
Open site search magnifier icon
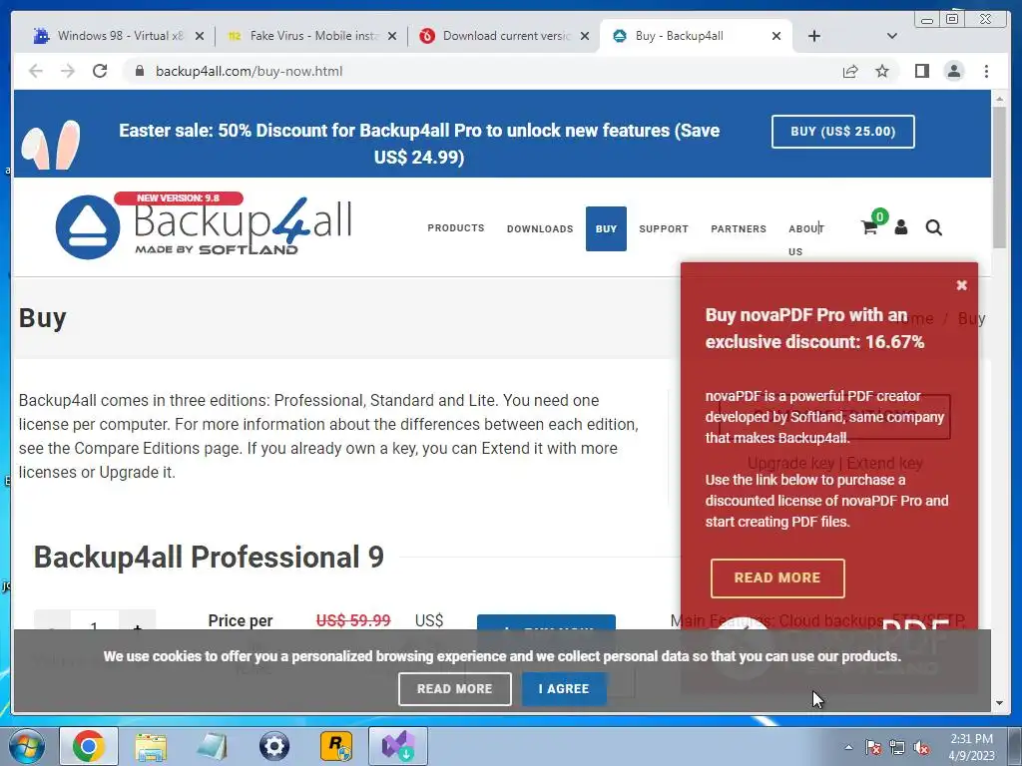coord(933,227)
